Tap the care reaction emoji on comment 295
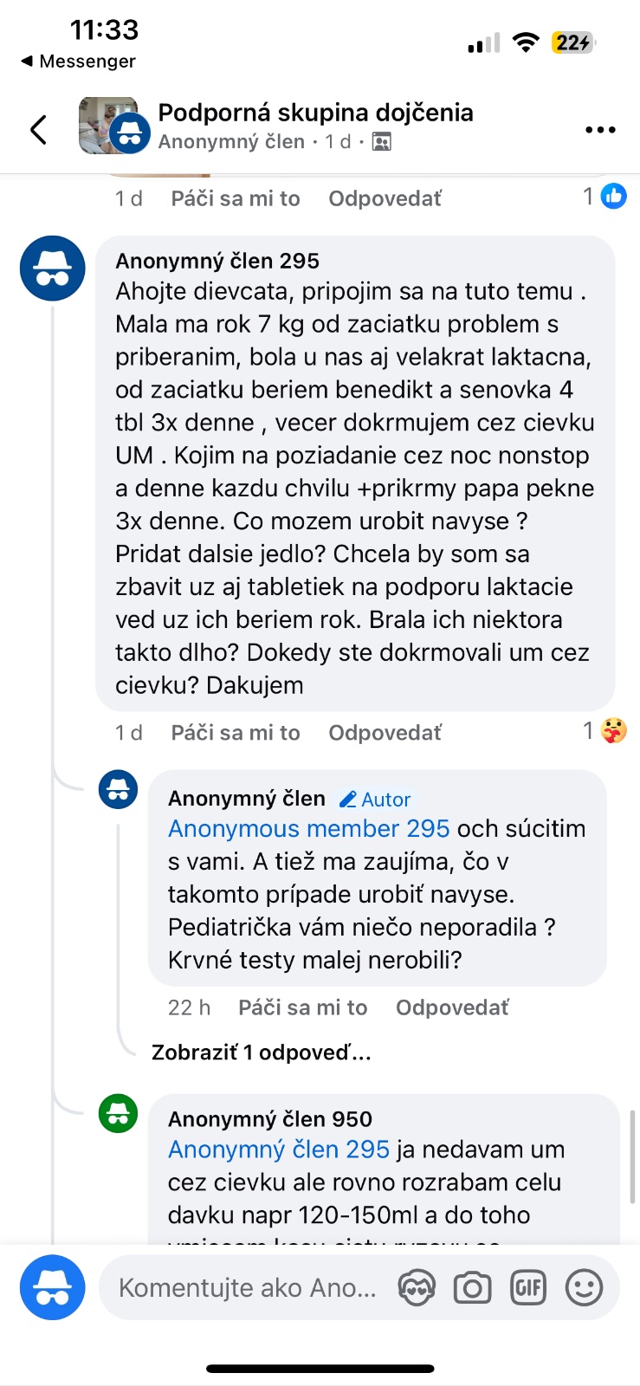This screenshot has height=1386, width=640. (614, 731)
